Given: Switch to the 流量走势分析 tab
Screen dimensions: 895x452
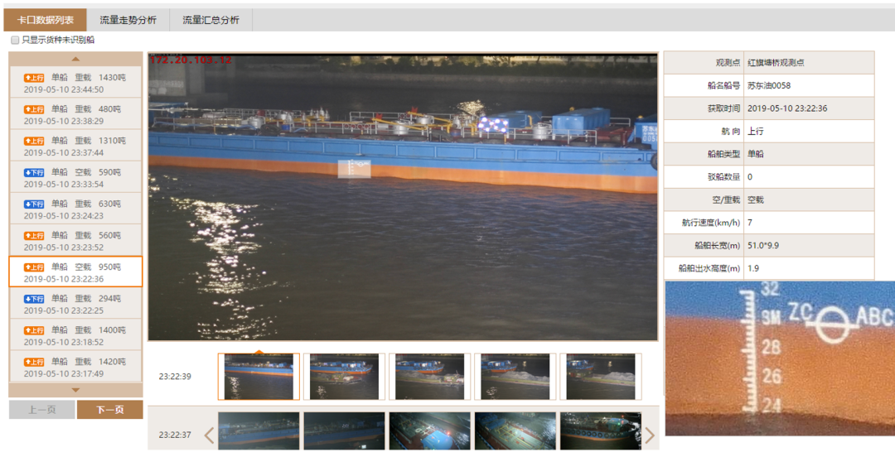Looking at the screenshot, I should point(128,20).
